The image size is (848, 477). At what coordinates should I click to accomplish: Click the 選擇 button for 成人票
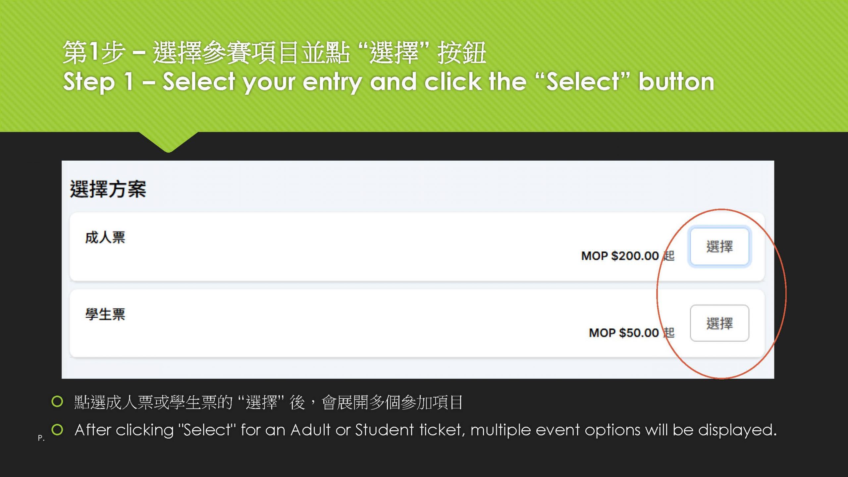tap(719, 246)
